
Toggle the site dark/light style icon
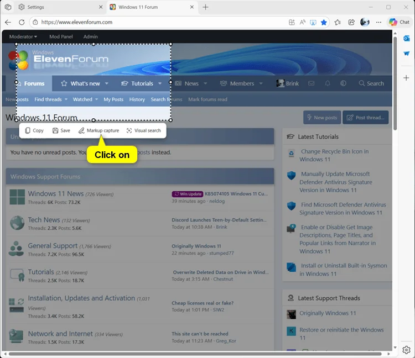[343, 83]
